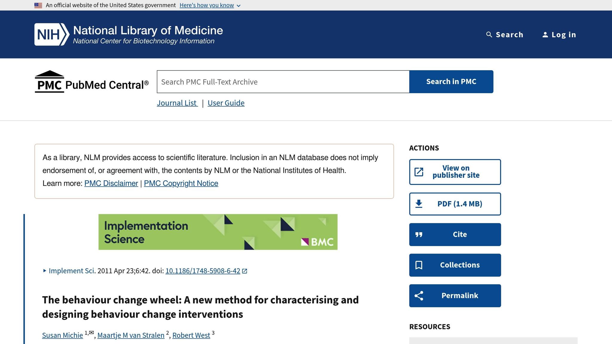This screenshot has width=612, height=344.
Task: Click the bookmark Collections icon
Action: (419, 265)
